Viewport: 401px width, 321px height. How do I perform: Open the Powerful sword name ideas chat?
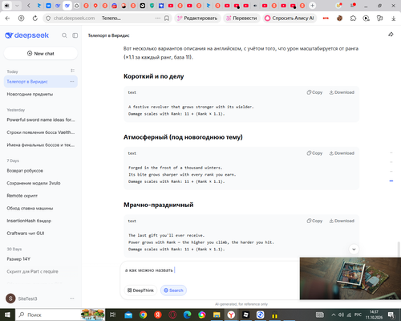(41, 120)
